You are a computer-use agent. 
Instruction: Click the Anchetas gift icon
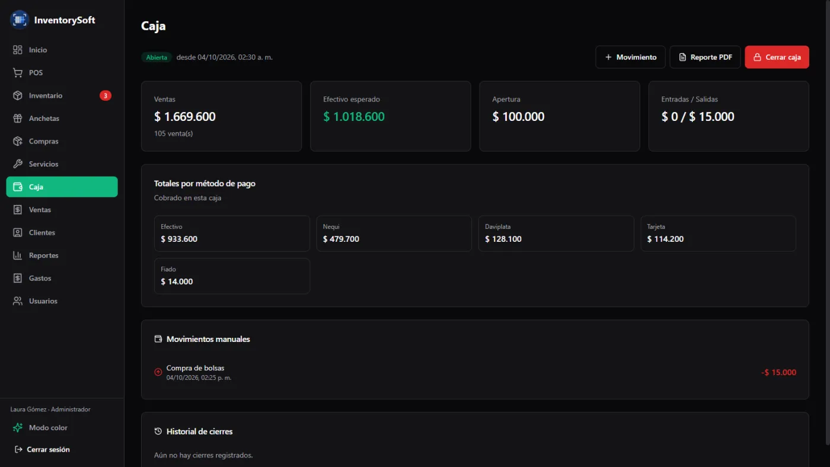pyautogui.click(x=18, y=119)
